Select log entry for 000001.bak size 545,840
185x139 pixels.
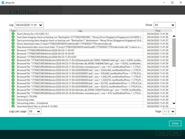[80, 73]
